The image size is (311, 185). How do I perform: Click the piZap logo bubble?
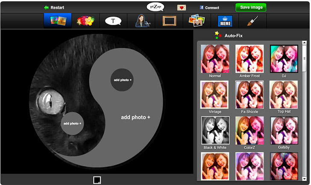coord(155,7)
